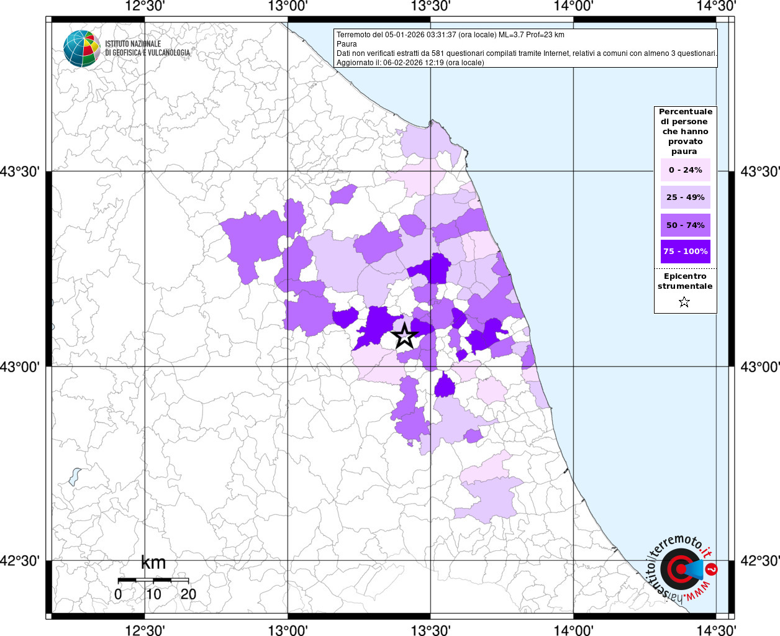The image size is (780, 636).
Task: Click the Istituto Nazionale di Geofisica text
Action: pos(147,48)
